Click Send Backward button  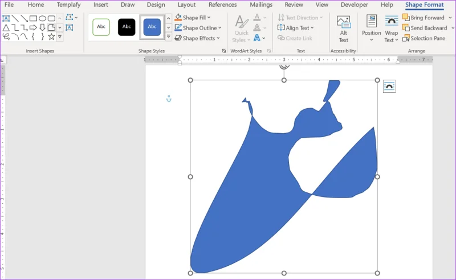point(425,28)
